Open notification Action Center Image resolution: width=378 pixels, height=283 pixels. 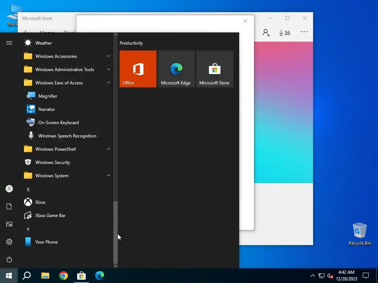point(366,276)
